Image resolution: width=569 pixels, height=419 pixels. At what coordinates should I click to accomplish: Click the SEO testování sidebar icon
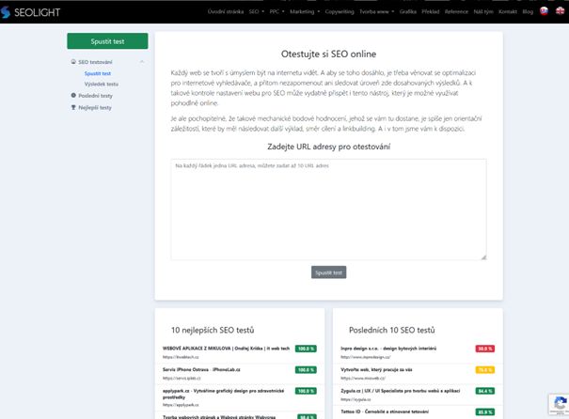click(72, 62)
